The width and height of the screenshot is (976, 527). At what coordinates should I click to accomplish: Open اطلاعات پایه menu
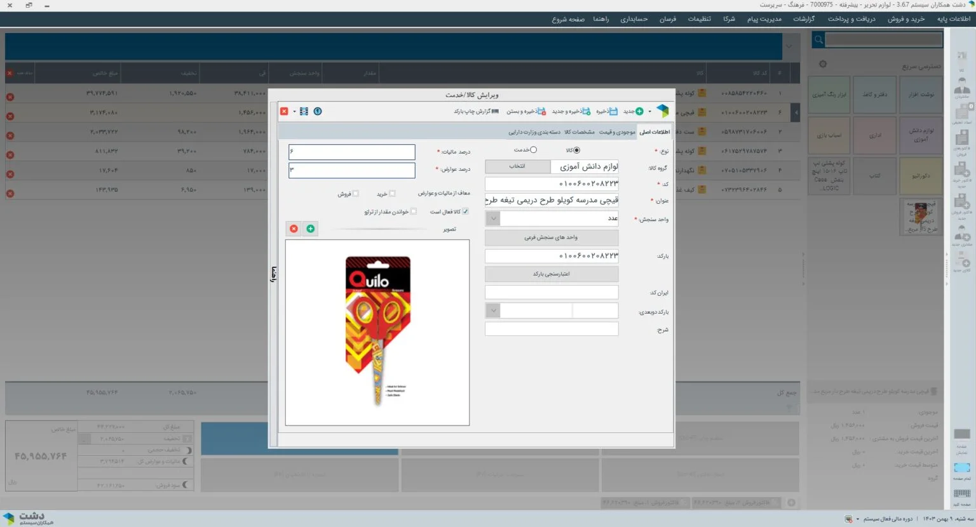click(x=954, y=19)
